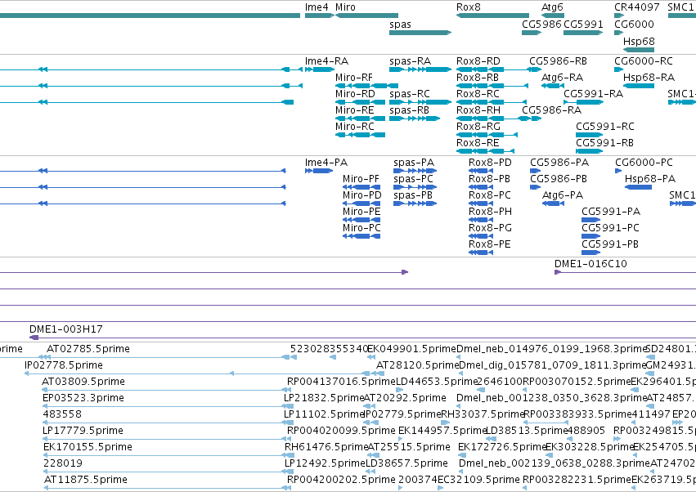
Task: Select the Miro gene label
Action: [345, 7]
